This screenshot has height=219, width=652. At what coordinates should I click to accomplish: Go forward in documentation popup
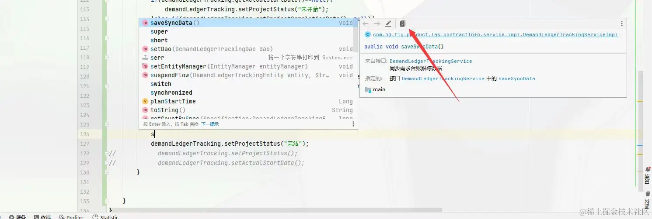(x=377, y=24)
